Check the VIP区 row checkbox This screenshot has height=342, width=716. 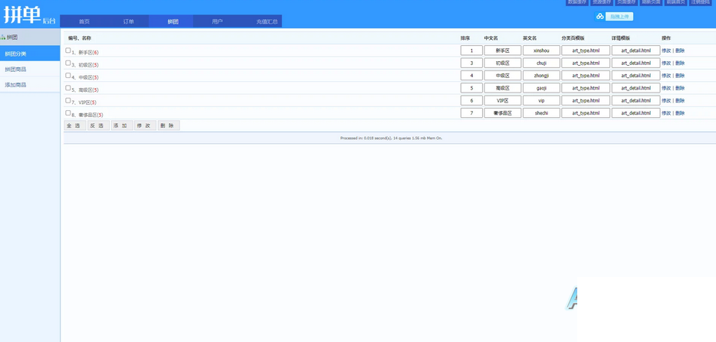(x=68, y=100)
